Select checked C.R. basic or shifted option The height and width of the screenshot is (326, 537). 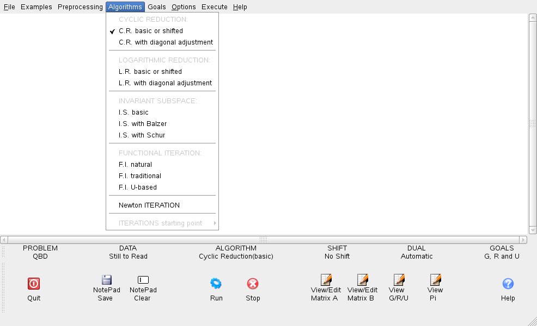(151, 31)
